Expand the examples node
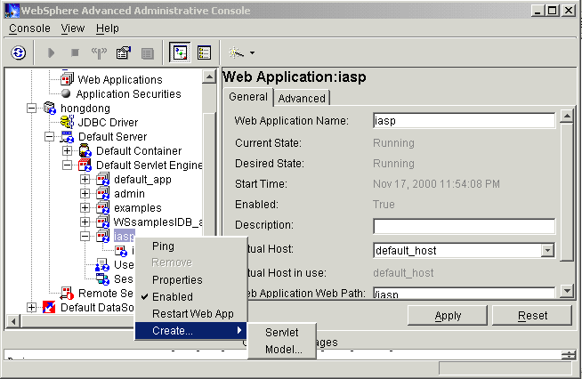582x379 pixels. tap(85, 207)
